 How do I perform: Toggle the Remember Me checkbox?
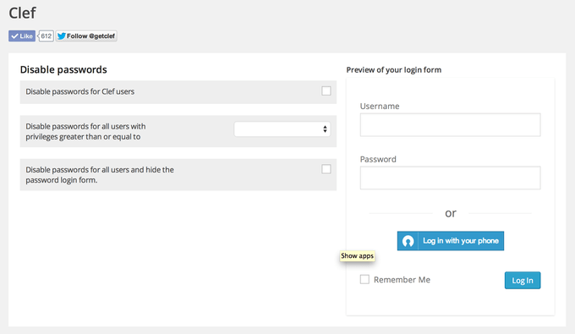click(364, 279)
